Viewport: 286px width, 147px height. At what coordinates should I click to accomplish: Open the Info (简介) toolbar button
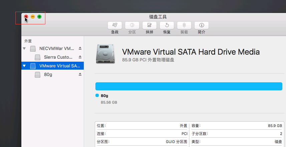point(201,25)
